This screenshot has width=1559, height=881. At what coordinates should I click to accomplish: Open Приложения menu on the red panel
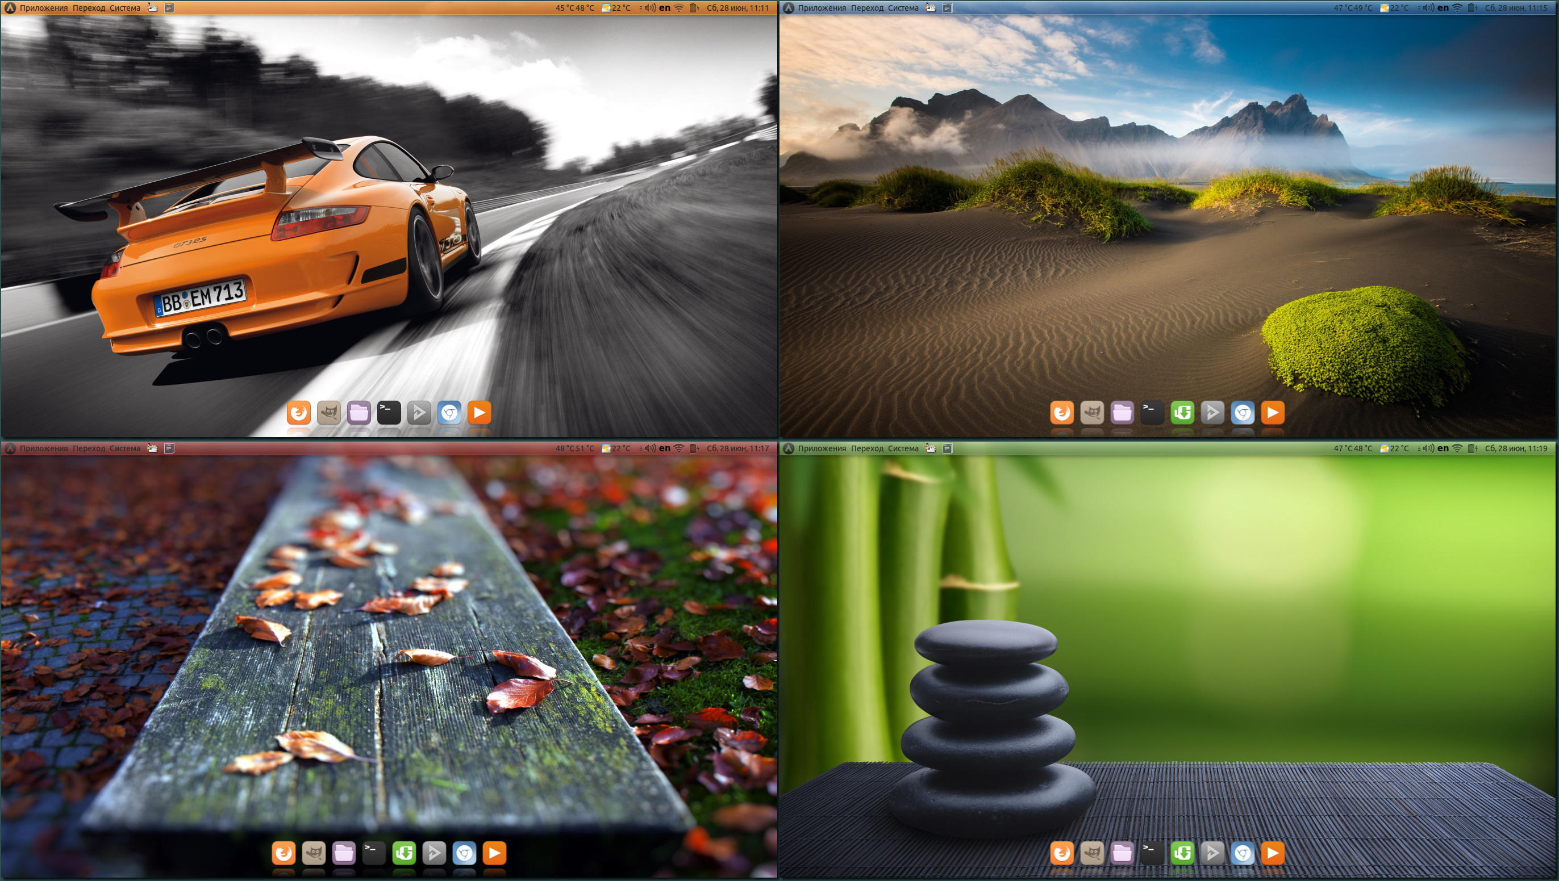tap(44, 448)
